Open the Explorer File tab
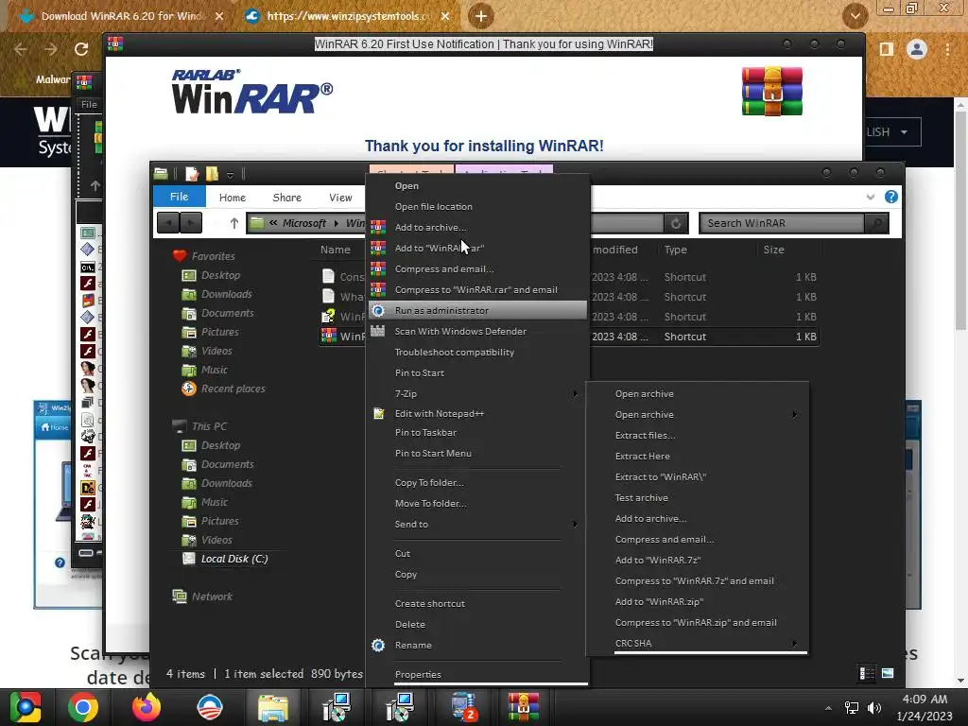Screen dimensions: 968x726 point(179,197)
